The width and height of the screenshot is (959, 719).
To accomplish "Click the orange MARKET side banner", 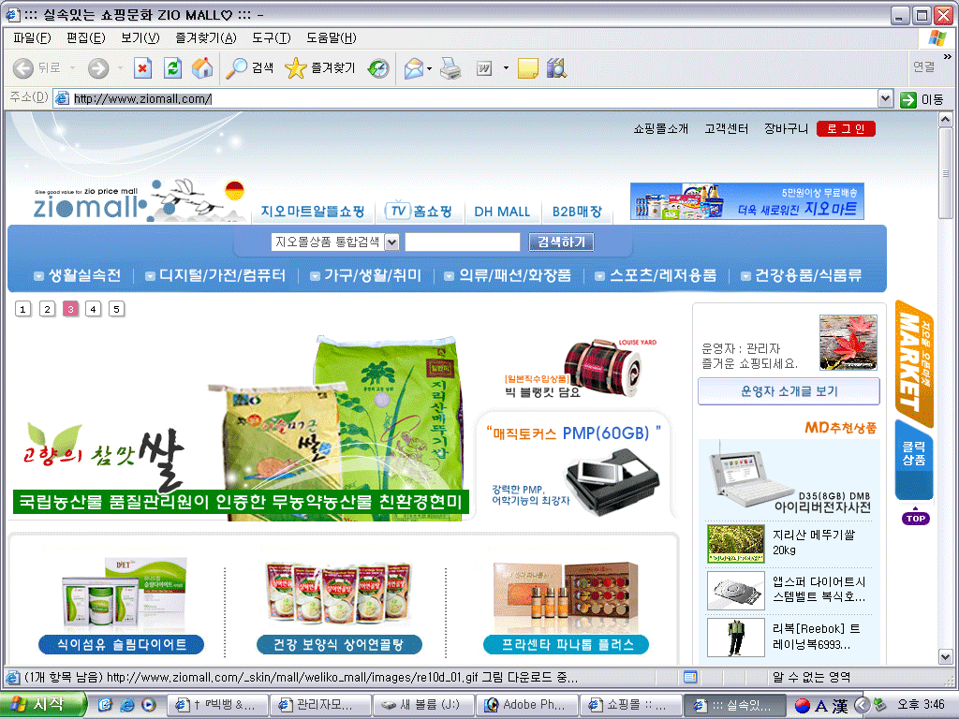I will [x=914, y=364].
